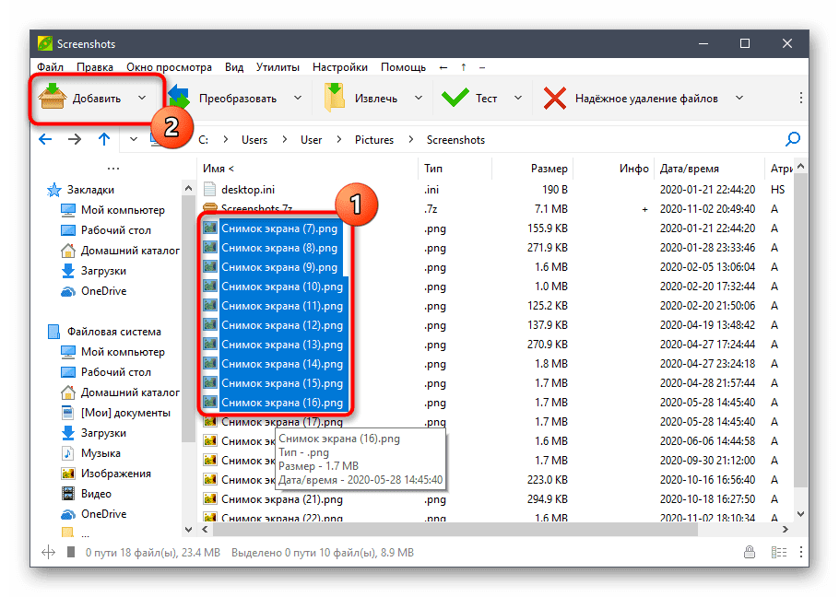The image size is (839, 597).
Task: Open the toolbar overflow three-dots menu
Action: (x=799, y=98)
